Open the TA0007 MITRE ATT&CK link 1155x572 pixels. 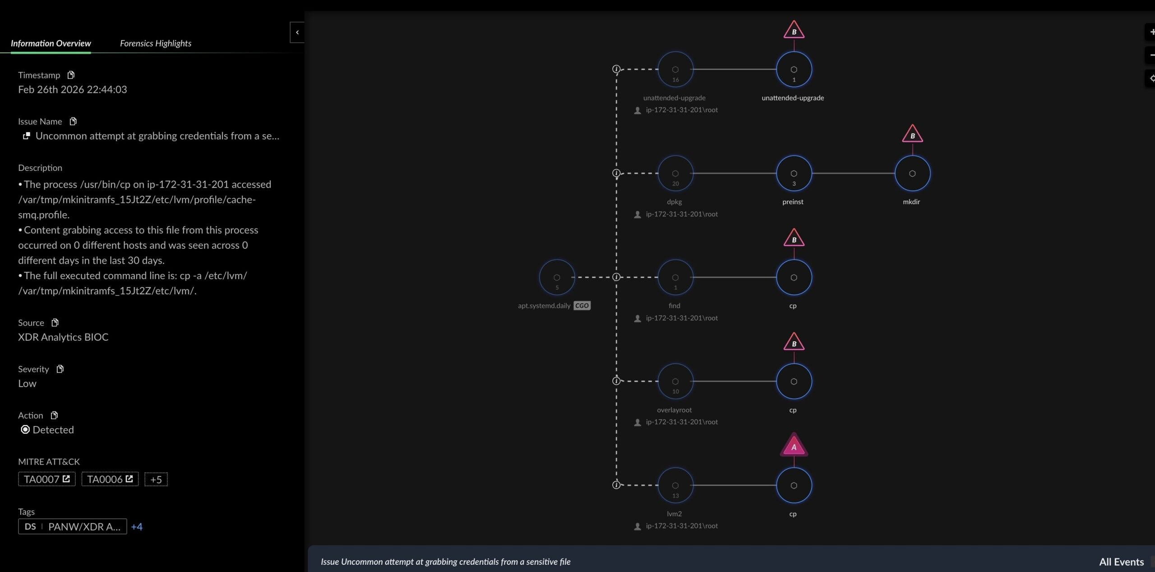46,479
